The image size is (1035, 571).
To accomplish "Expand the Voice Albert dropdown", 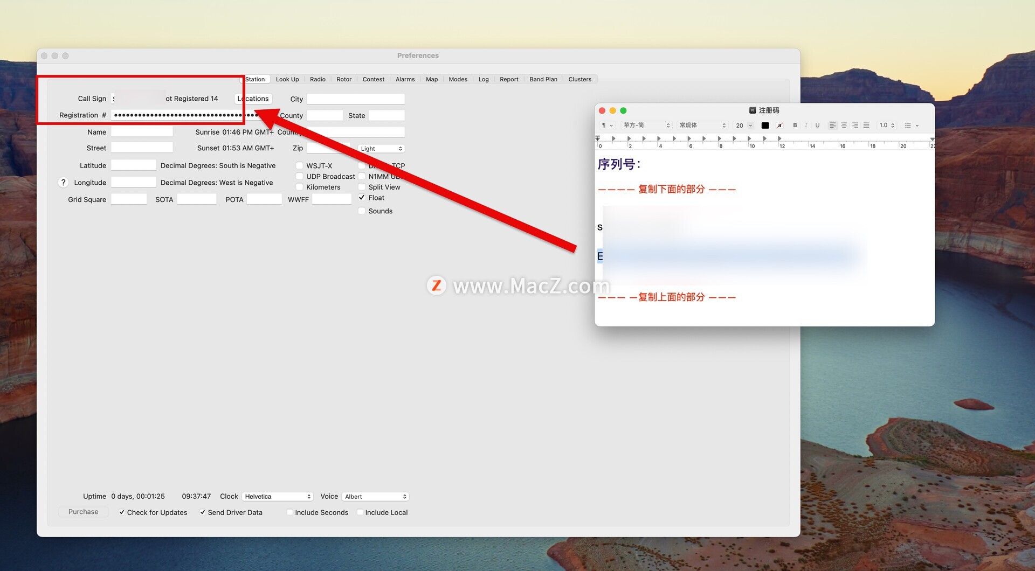I will click(x=376, y=497).
